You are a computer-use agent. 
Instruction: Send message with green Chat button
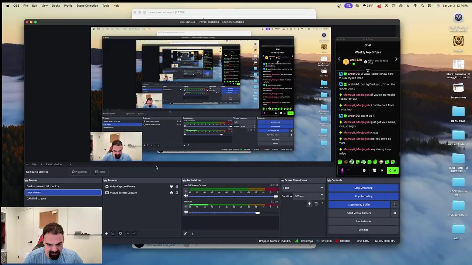pyautogui.click(x=393, y=170)
